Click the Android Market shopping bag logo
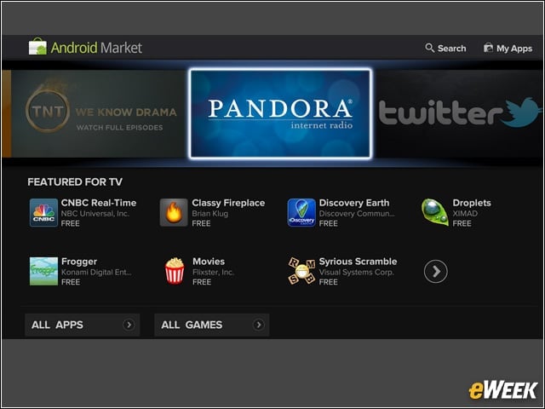Screen dimensions: 545x409 [37, 46]
